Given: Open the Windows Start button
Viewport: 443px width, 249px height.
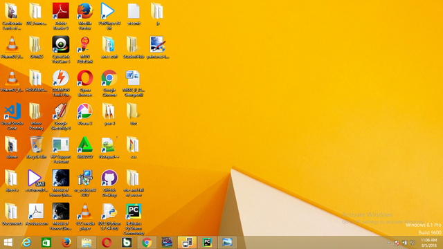Looking at the screenshot, I should [8, 242].
